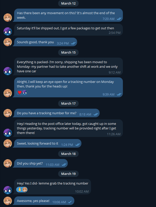Viewport: 156px width, 207px height.
Task: Click avatar beside "Sweet, looking forward to it"
Action: [8, 143]
